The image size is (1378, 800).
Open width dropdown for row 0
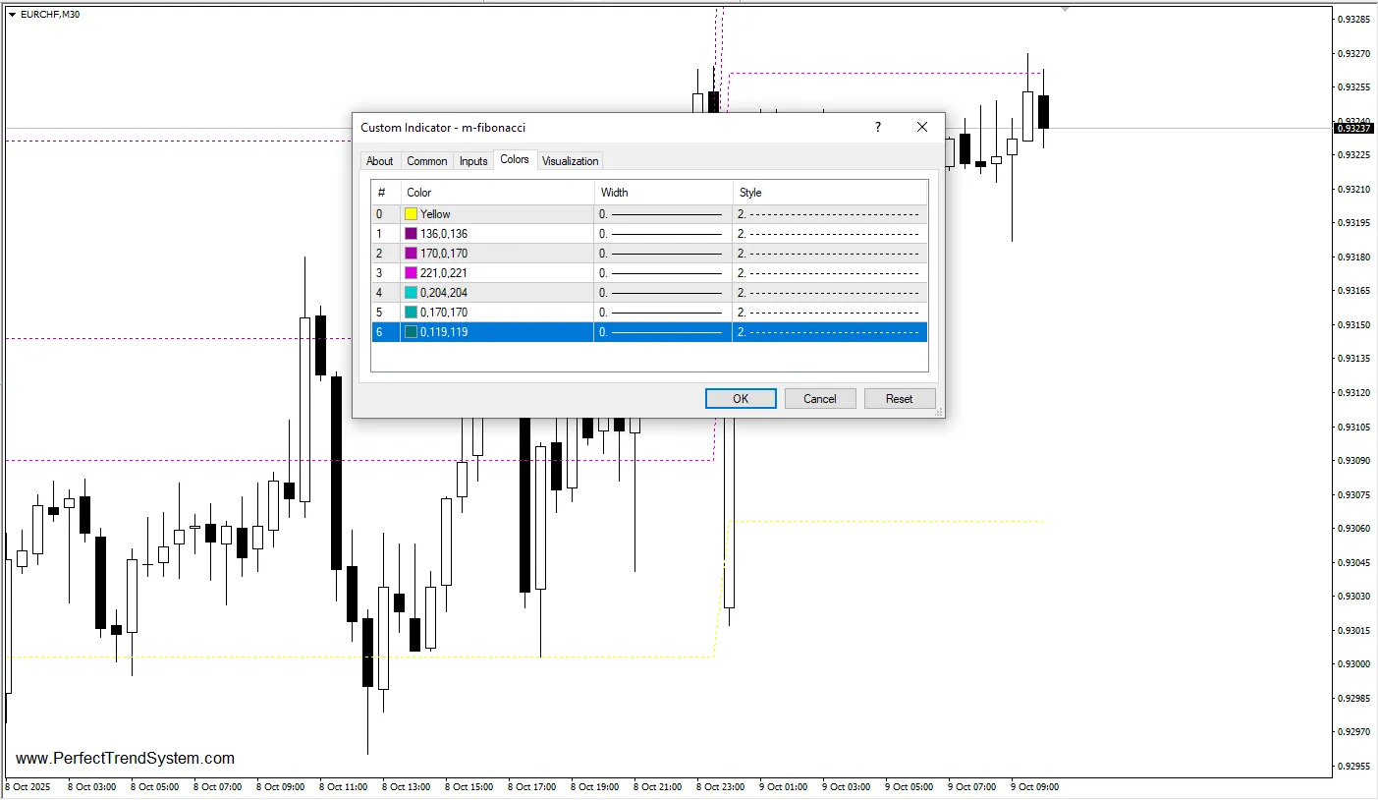click(x=663, y=214)
